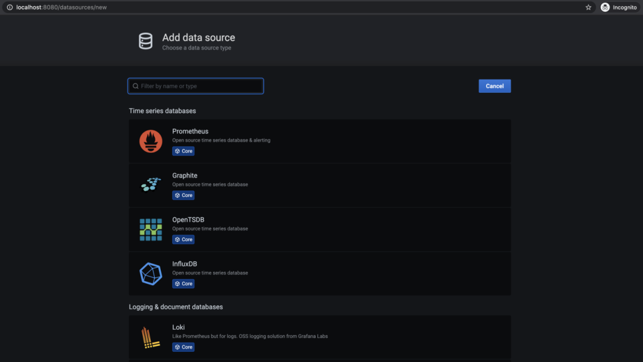Click 'Choose a data source type' subtitle
The width and height of the screenshot is (643, 362).
click(x=196, y=48)
